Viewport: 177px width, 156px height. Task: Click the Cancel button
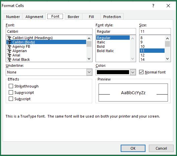161,148
